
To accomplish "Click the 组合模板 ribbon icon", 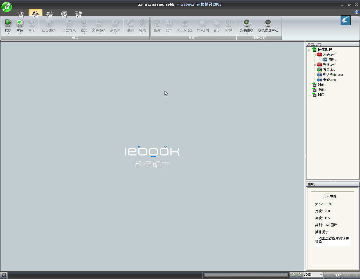I will [49, 23].
